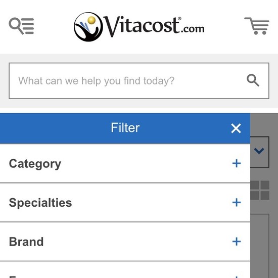Click the Filter header title
Viewport: 278px width, 278px height.
[125, 128]
